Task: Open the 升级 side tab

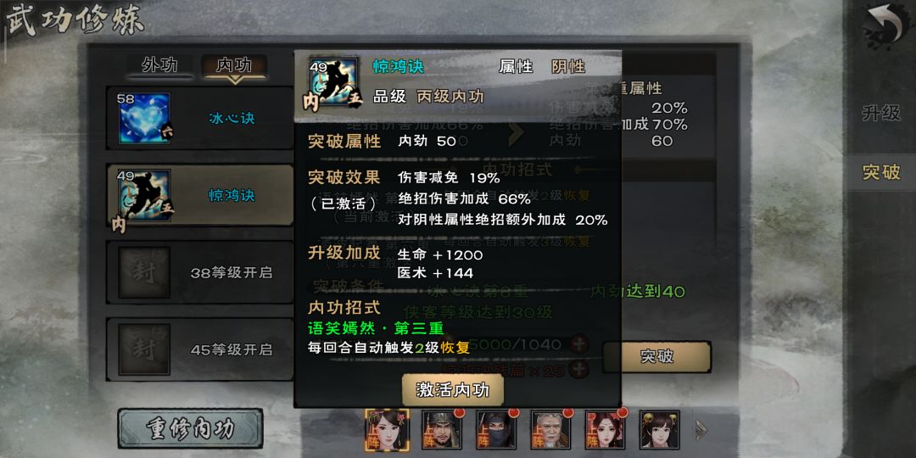Action: pyautogui.click(x=881, y=114)
